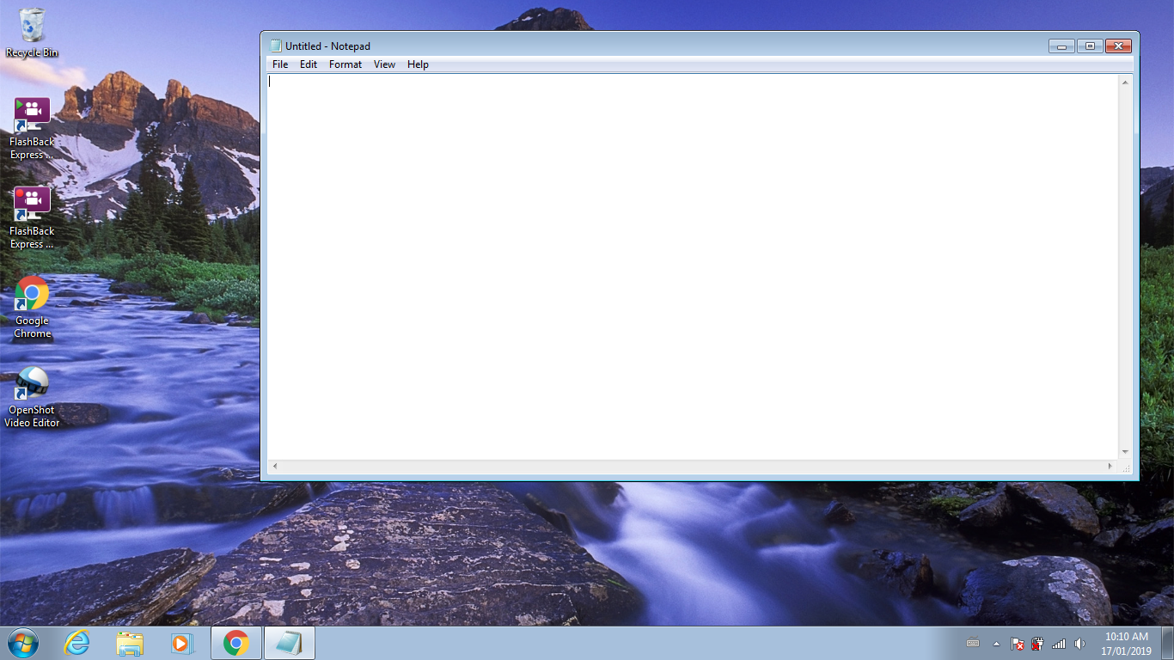Viewport: 1174px width, 660px height.
Task: Open Action Center via the flag icon
Action: pyautogui.click(x=1018, y=644)
